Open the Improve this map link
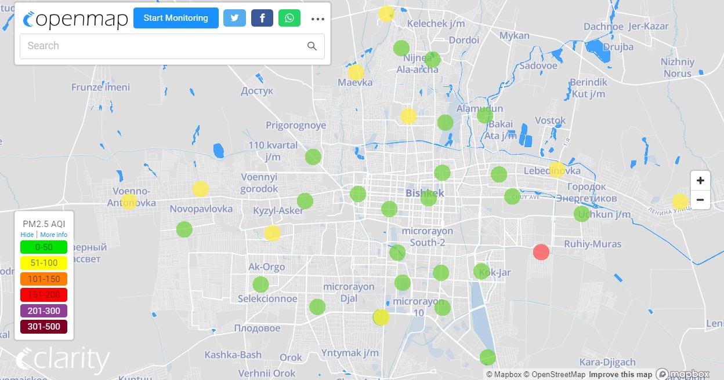This screenshot has width=724, height=380. point(620,375)
